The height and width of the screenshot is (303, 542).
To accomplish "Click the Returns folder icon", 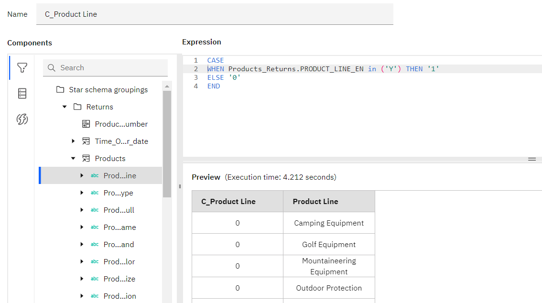I will pyautogui.click(x=77, y=107).
